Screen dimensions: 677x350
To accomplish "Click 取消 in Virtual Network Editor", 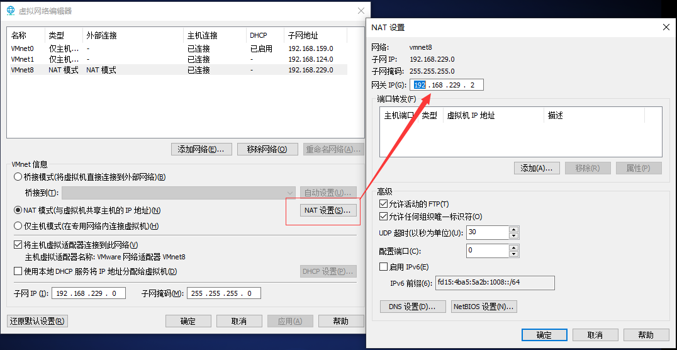I will pos(239,321).
